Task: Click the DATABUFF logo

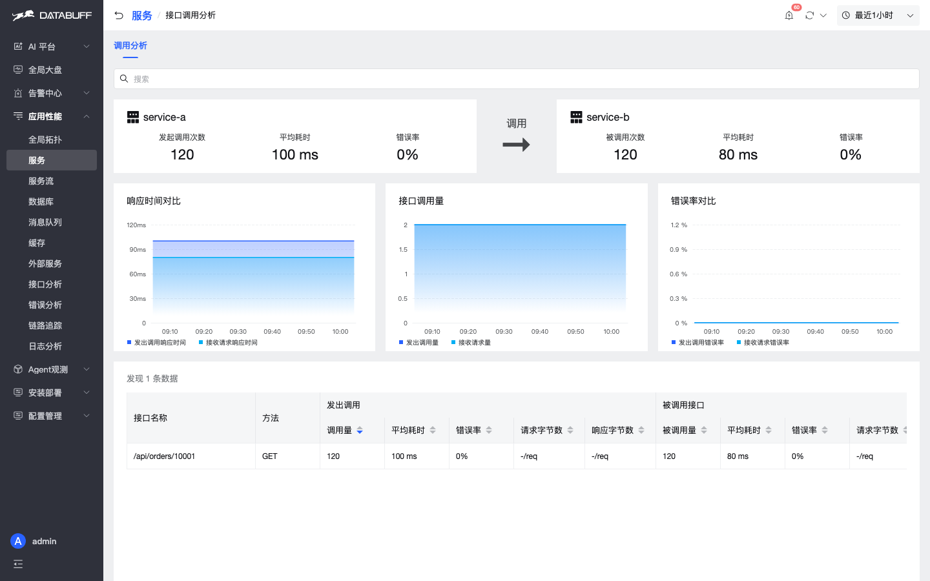Action: [52, 15]
